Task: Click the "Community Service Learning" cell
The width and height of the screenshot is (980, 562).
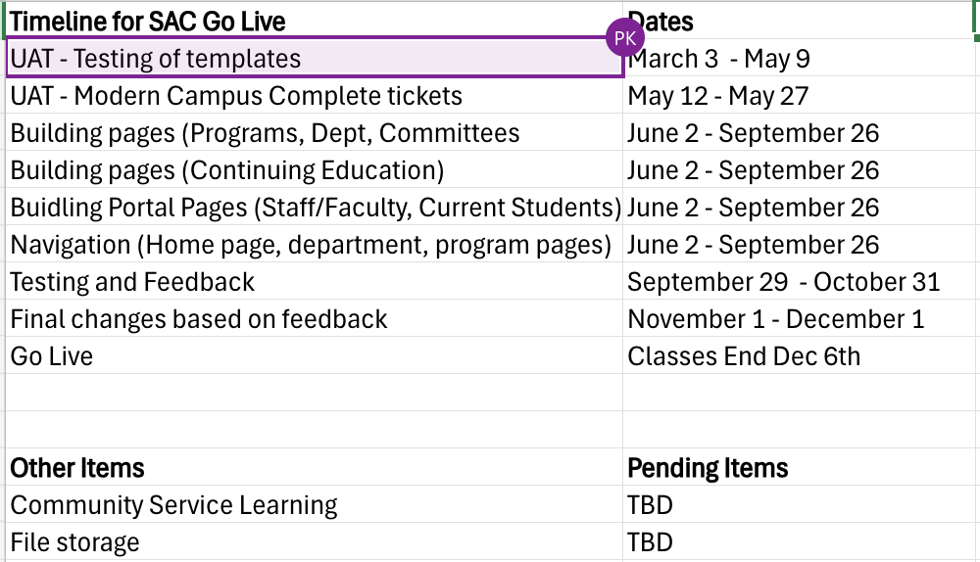Action: coord(173,505)
